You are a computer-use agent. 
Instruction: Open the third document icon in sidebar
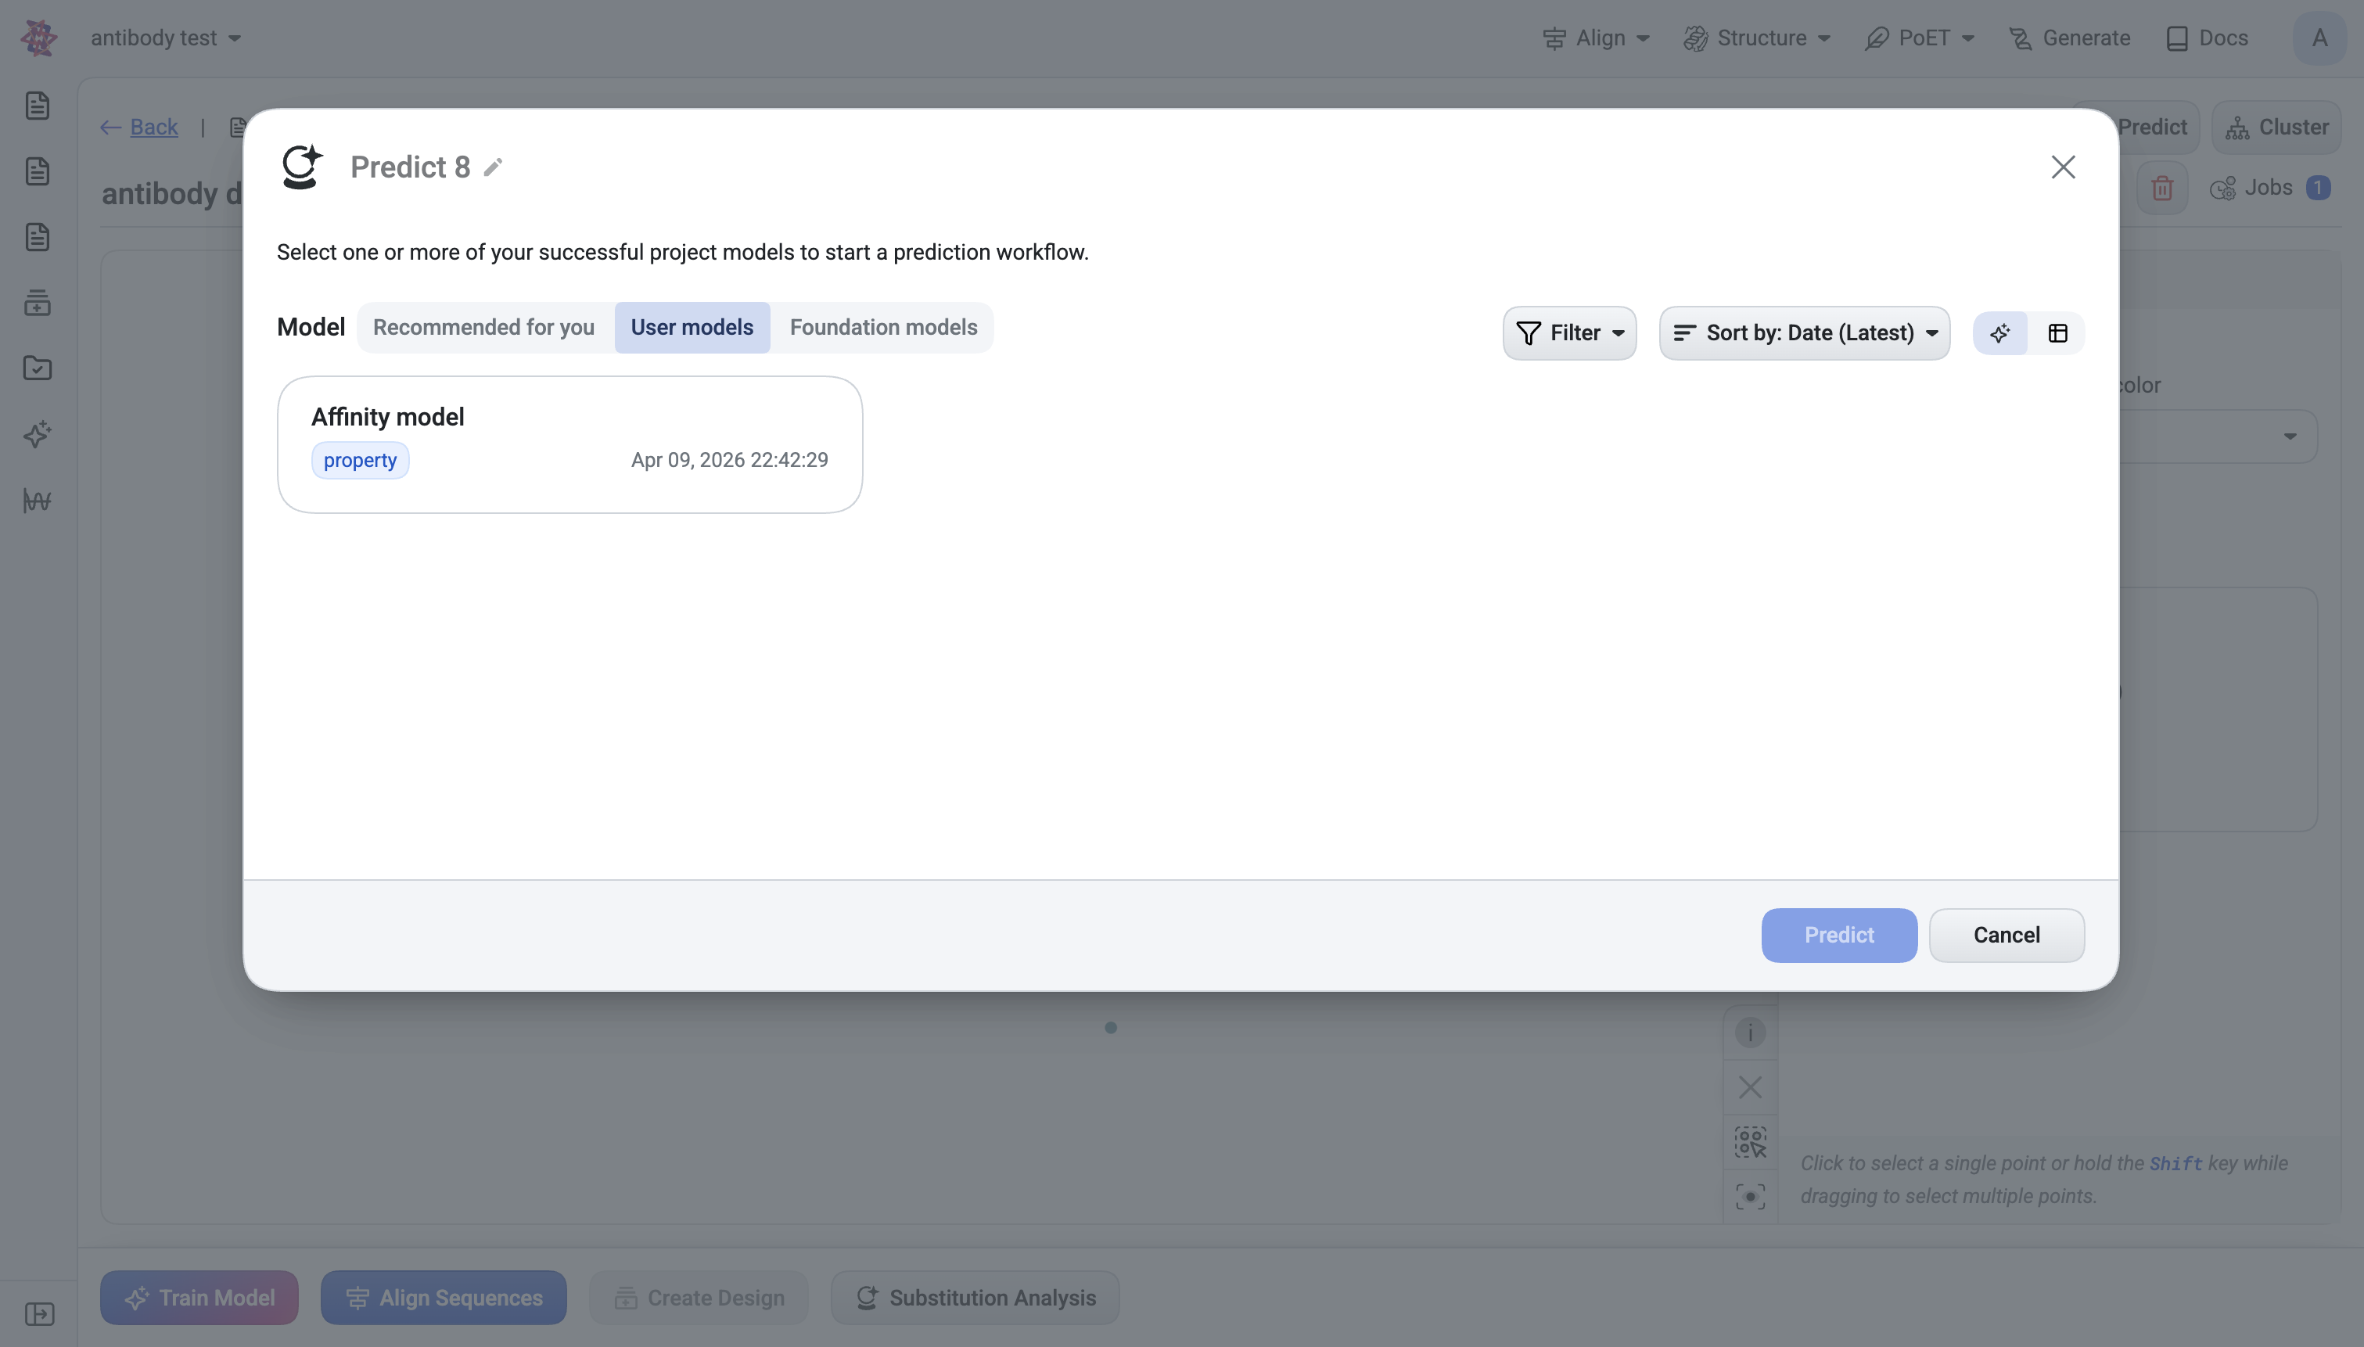click(37, 237)
